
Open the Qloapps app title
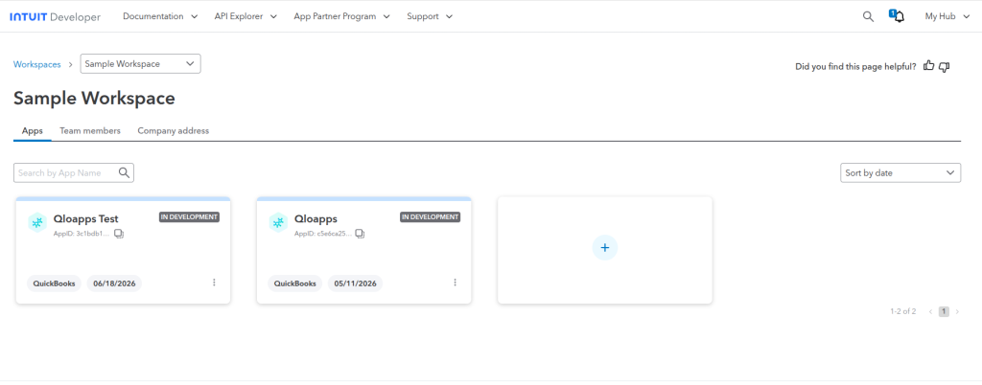316,218
